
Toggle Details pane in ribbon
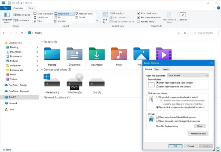coord(21,20)
